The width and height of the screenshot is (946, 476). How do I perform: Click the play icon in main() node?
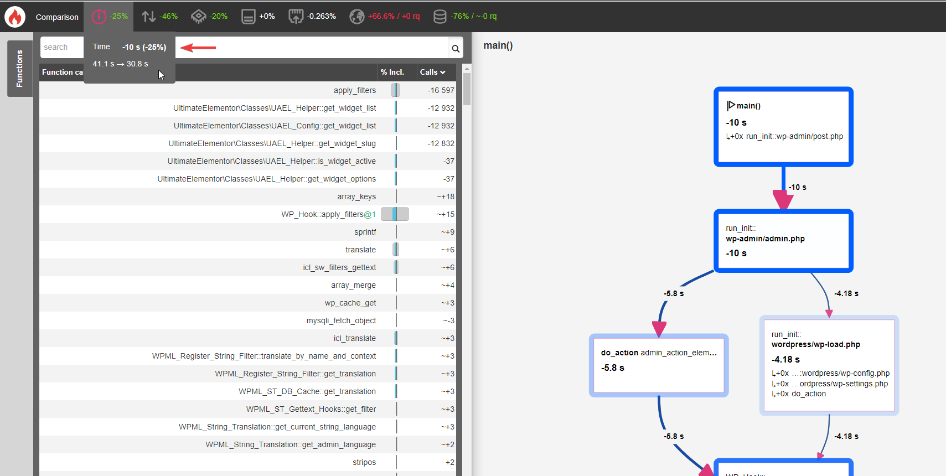click(x=731, y=105)
